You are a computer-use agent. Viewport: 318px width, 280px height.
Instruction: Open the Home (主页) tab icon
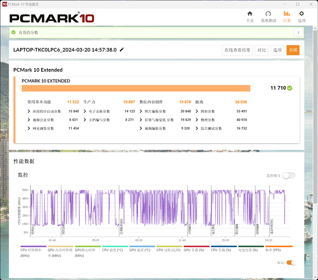click(250, 14)
